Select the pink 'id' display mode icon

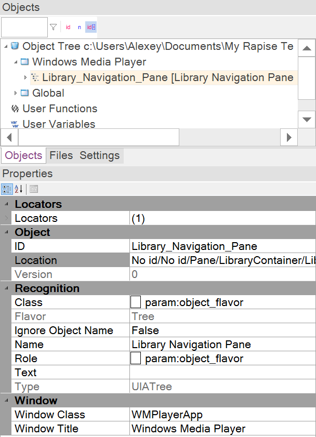tap(68, 27)
